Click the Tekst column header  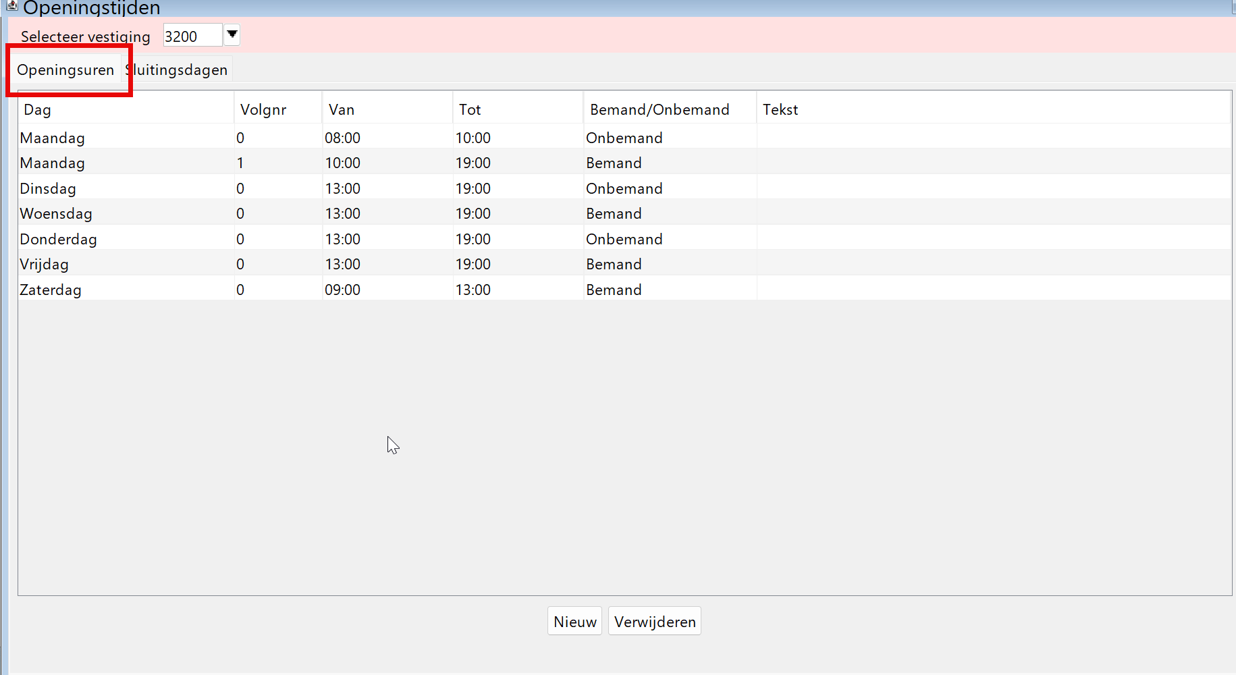(x=992, y=109)
